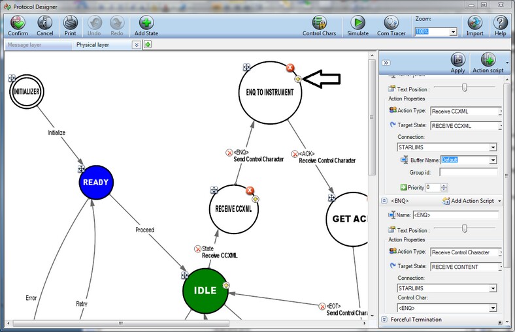Image resolution: width=515 pixels, height=332 pixels.
Task: Open the Control Char <ENQ> dropdown
Action: [493, 308]
